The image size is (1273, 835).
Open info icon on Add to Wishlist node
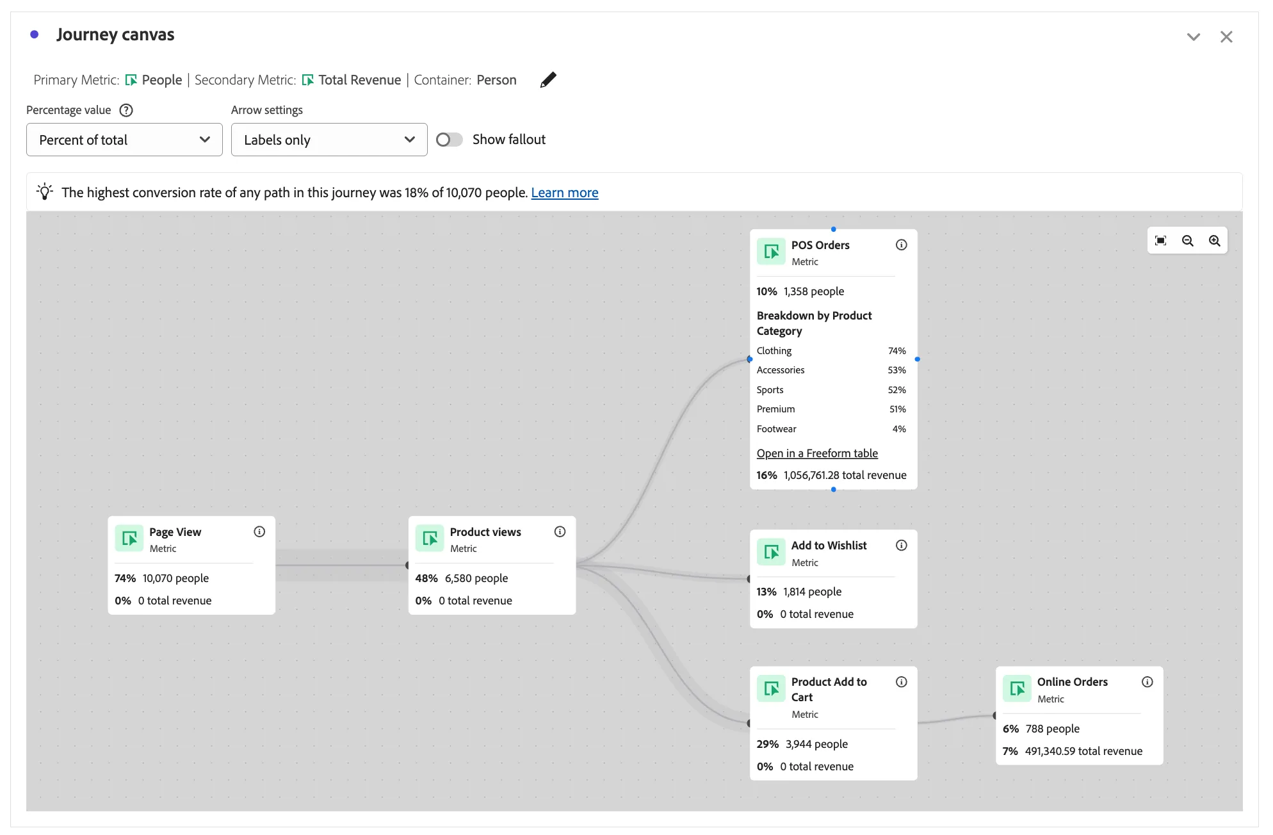pos(901,545)
